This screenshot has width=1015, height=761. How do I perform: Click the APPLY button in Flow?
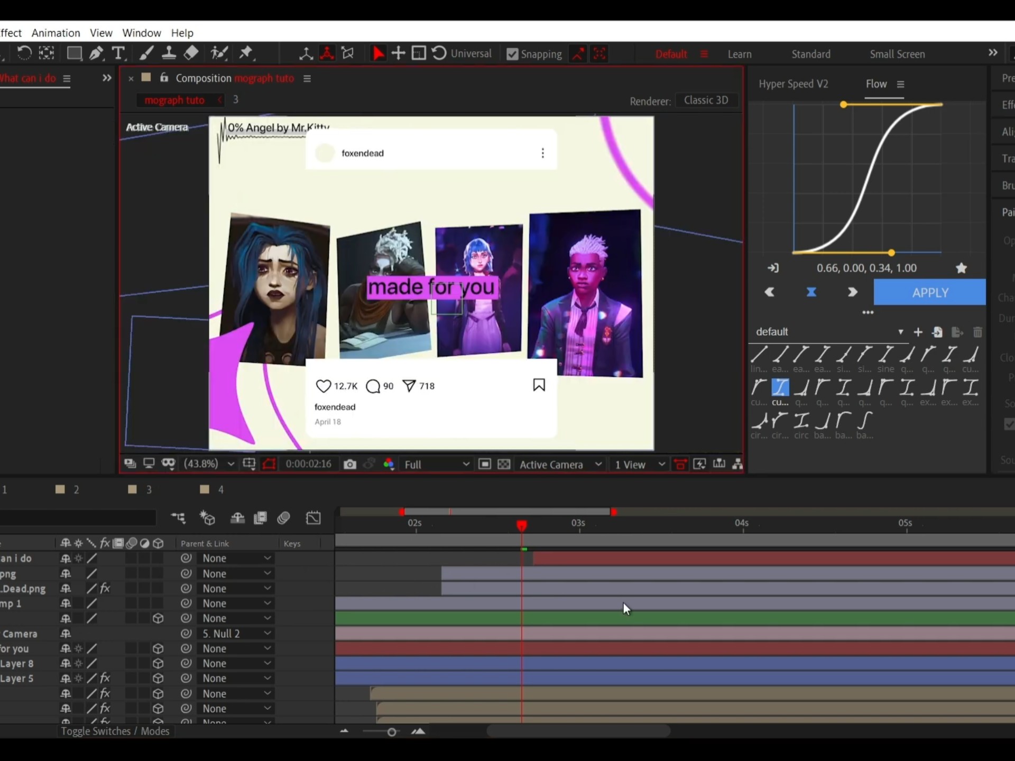coord(930,292)
